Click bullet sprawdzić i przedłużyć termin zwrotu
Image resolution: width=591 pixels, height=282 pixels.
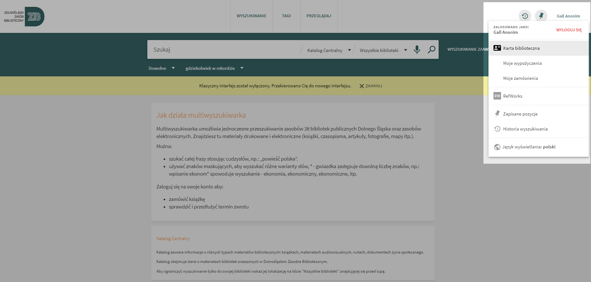click(209, 207)
